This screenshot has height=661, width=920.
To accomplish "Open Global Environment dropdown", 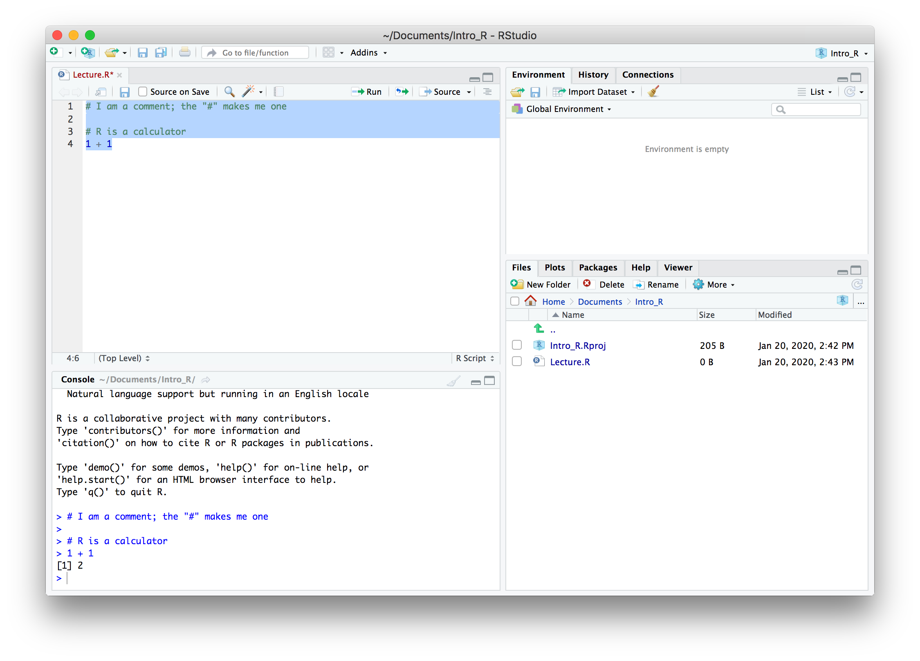I will click(x=561, y=109).
